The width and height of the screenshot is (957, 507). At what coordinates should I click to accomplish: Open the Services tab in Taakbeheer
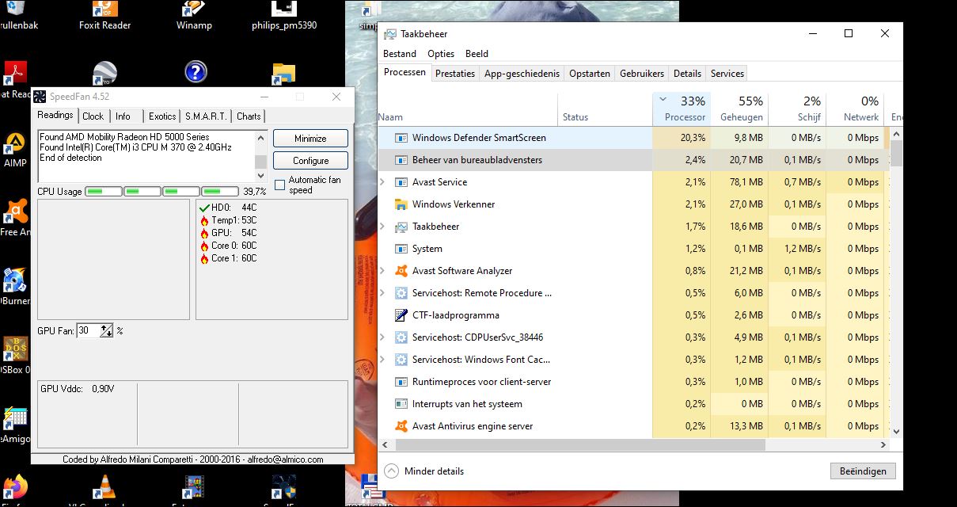coord(727,74)
